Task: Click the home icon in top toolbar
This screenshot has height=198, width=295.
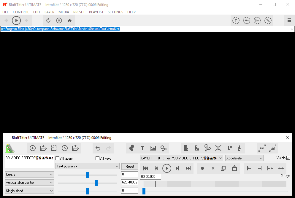Action: [70, 20]
